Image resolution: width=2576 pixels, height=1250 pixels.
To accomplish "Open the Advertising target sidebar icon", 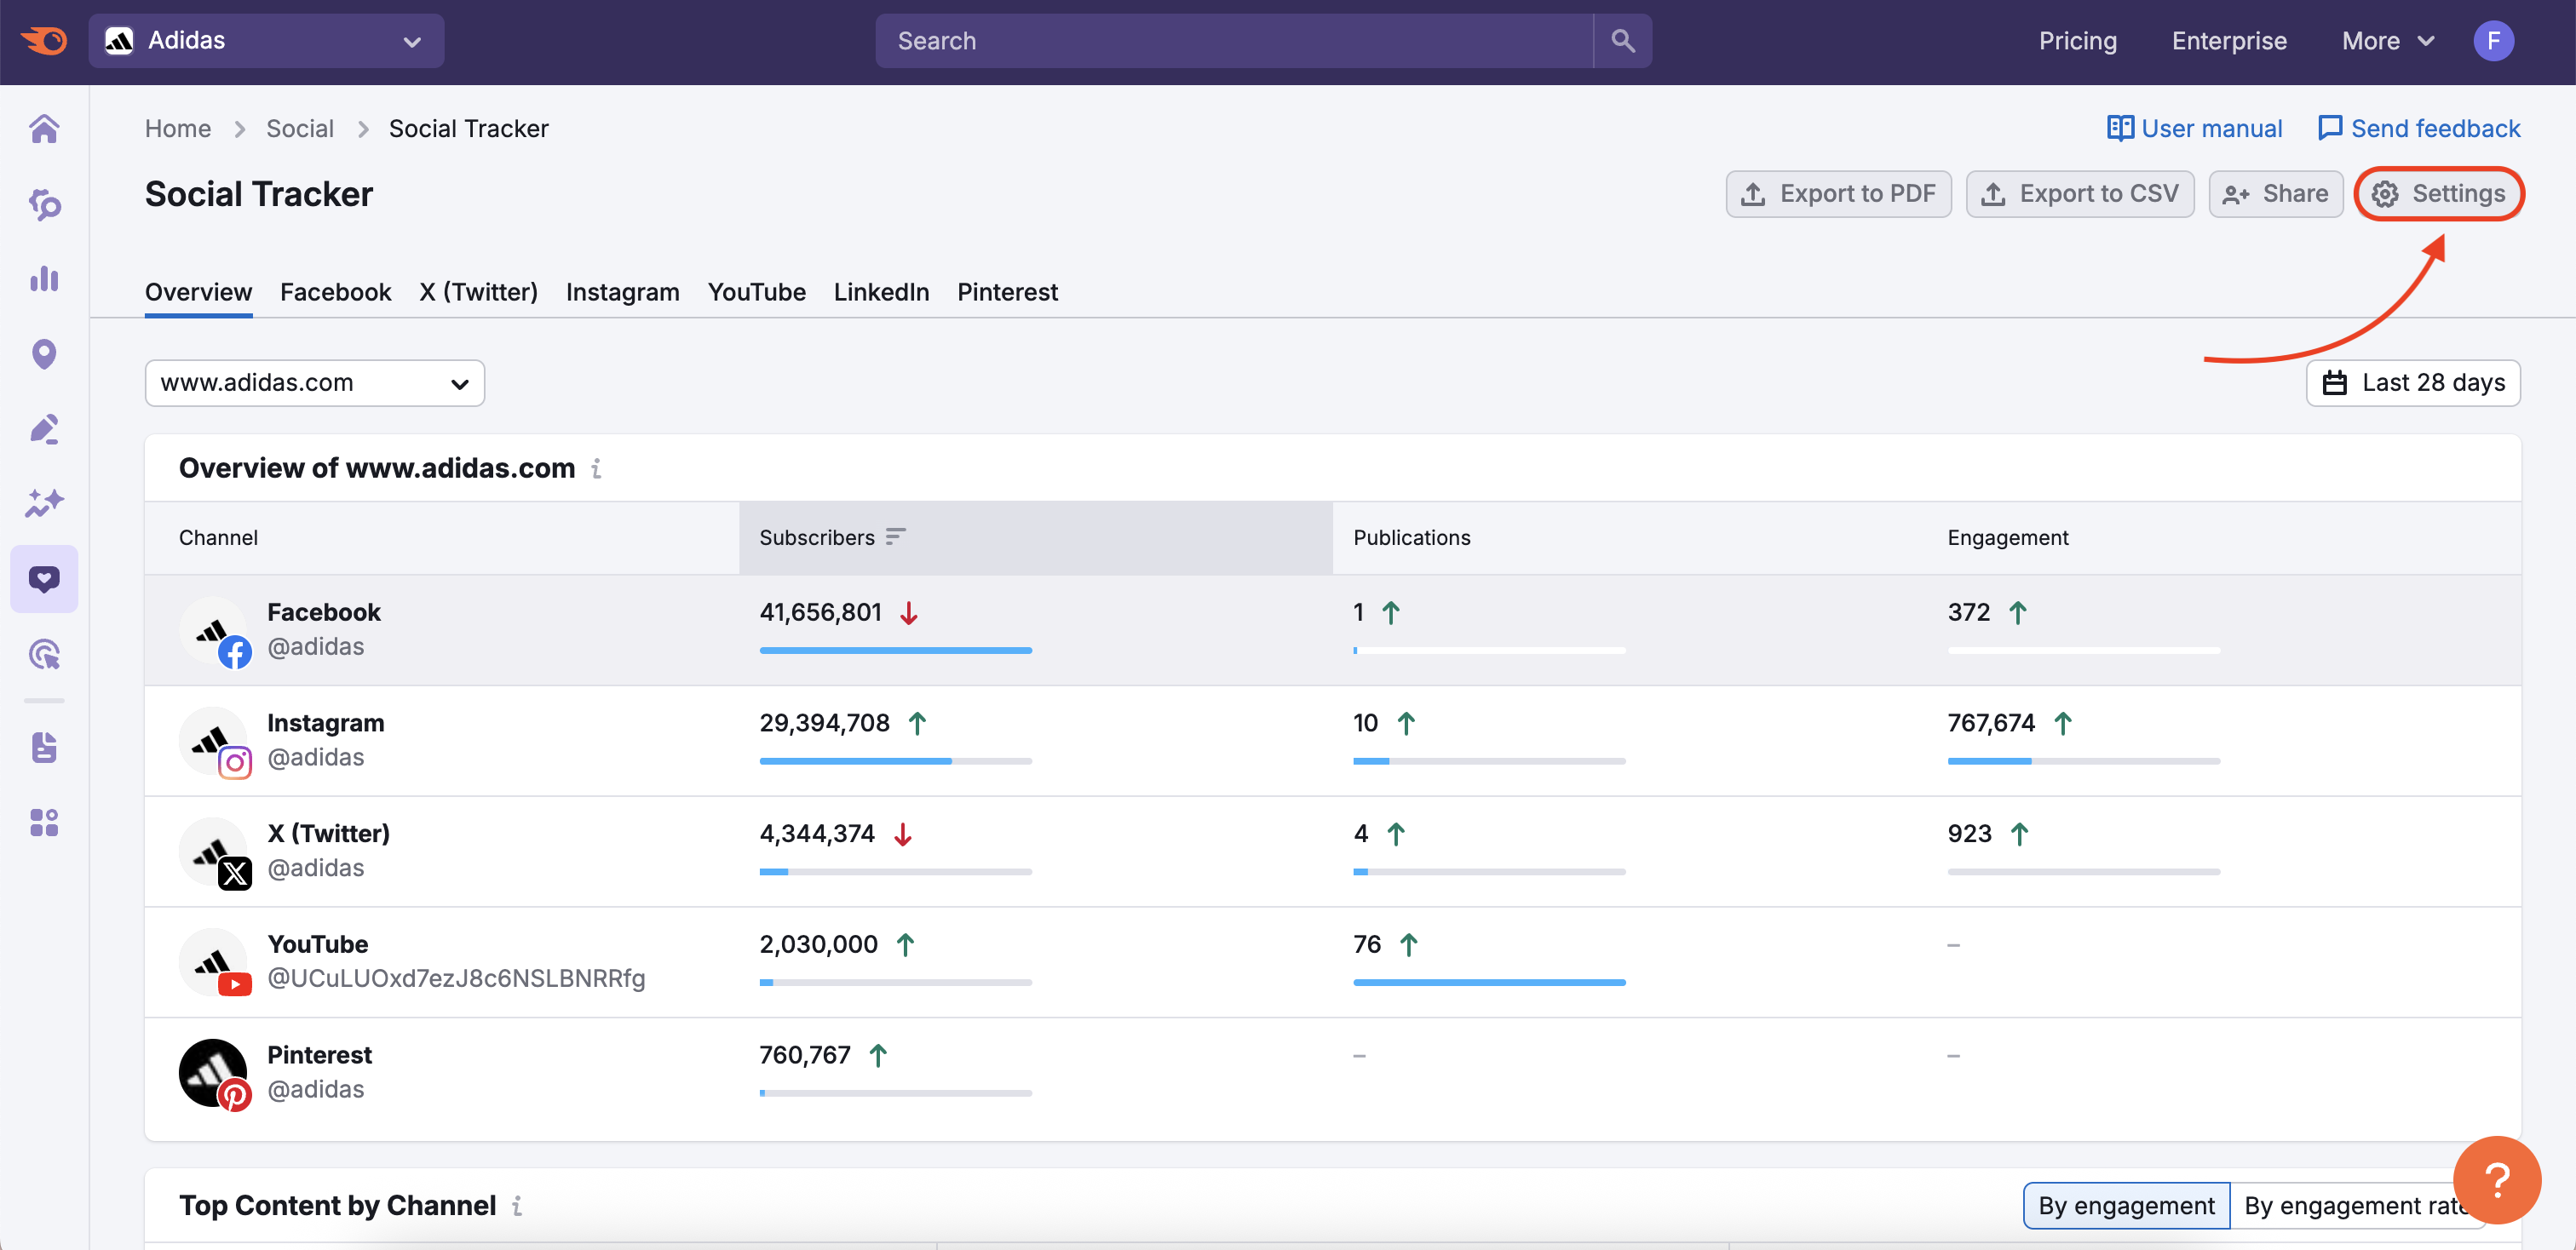I will [44, 655].
